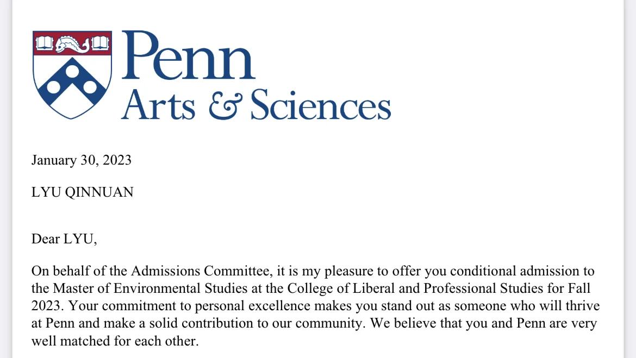Click the right open book on the crest
This screenshot has height=358, width=636.
[100, 43]
